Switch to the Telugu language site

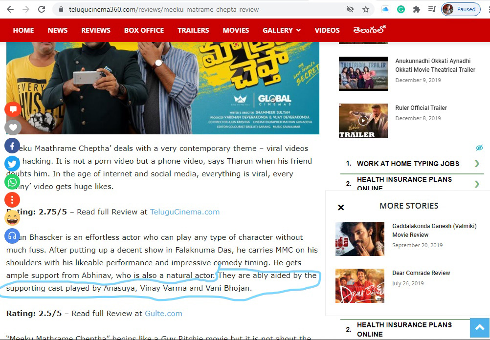coord(369,30)
